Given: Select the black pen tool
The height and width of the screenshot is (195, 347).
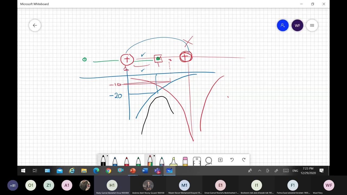Looking at the screenshot, I should coord(103,160).
